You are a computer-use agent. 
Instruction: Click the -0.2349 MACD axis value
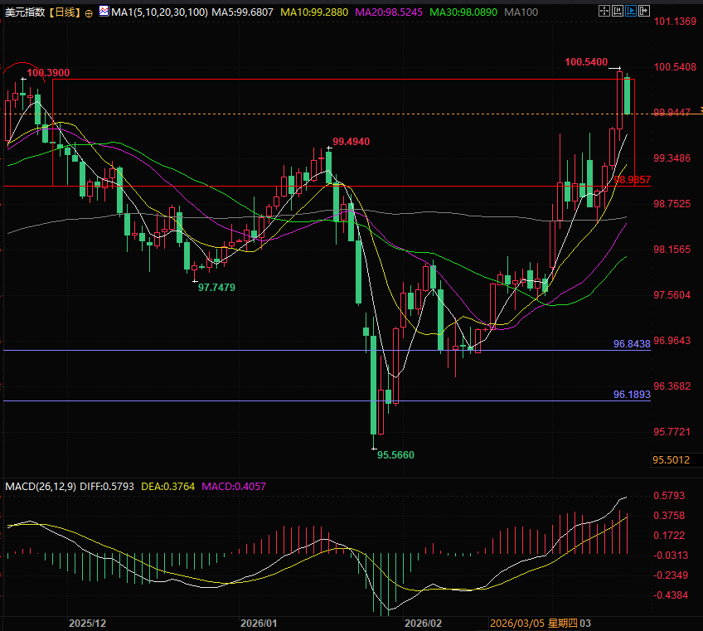[671, 575]
